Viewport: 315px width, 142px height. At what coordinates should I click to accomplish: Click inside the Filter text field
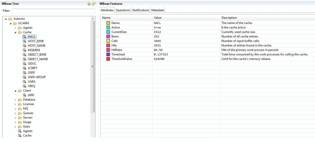click(x=53, y=11)
